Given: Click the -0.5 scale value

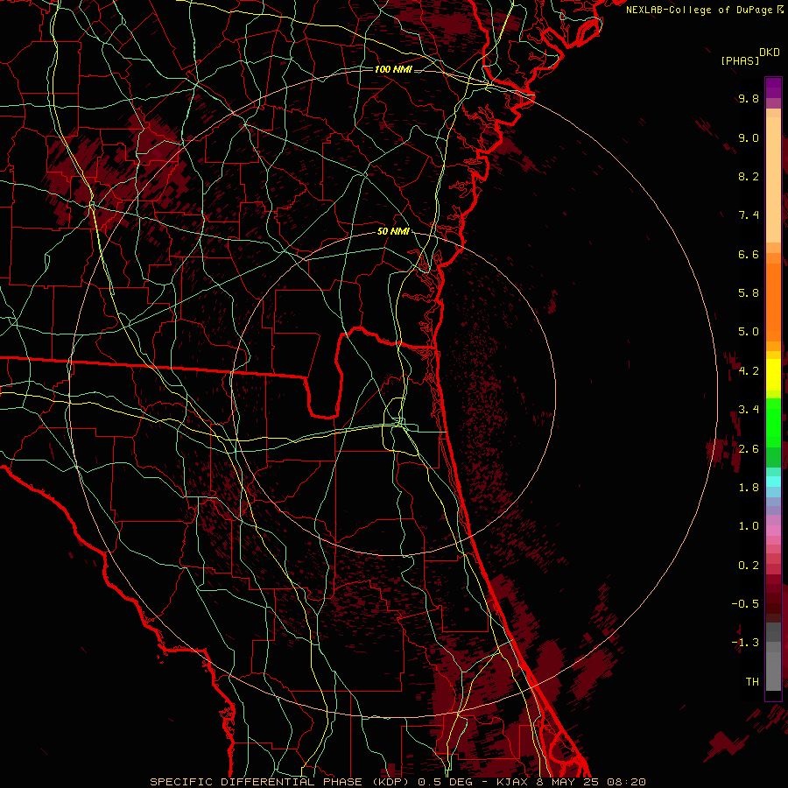Looking at the screenshot, I should click(745, 604).
